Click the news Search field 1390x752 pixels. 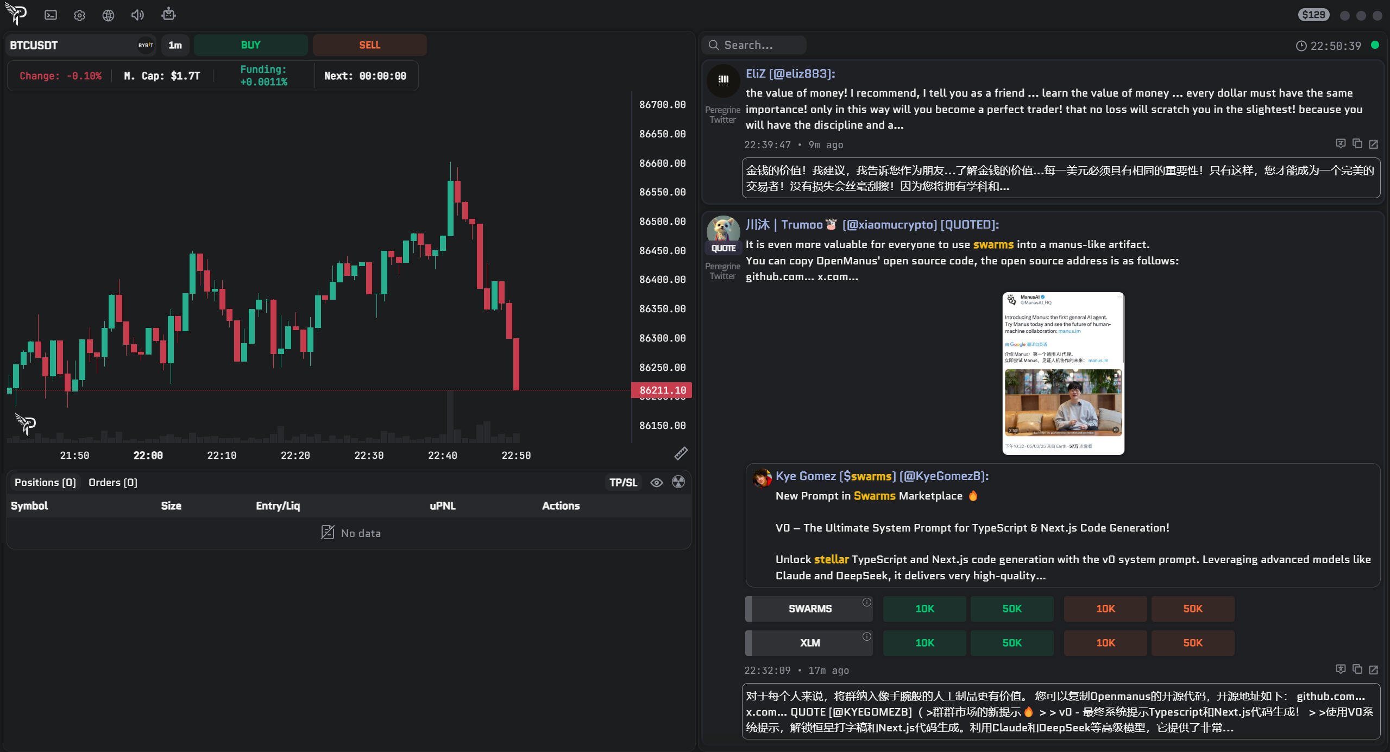(x=755, y=45)
